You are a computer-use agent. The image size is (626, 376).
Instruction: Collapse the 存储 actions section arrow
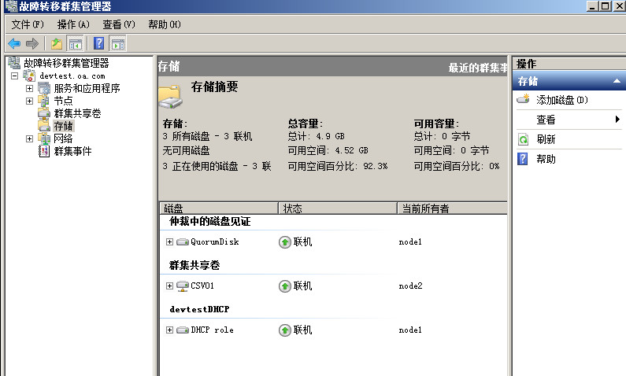coord(617,81)
